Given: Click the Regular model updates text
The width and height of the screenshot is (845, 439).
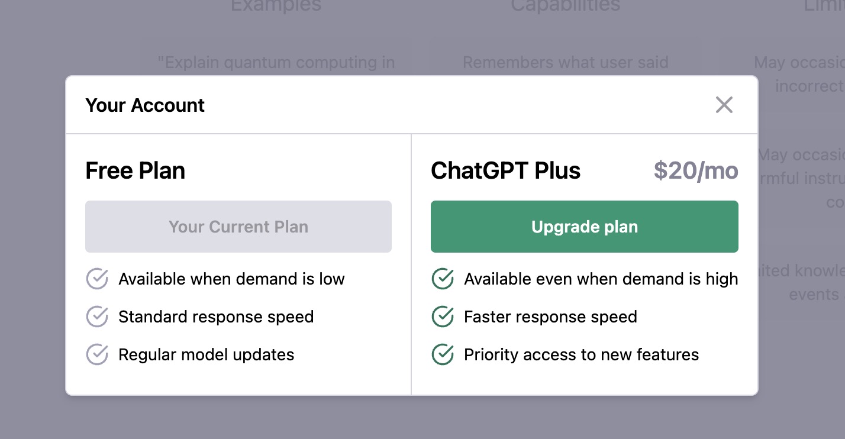Looking at the screenshot, I should [x=206, y=354].
